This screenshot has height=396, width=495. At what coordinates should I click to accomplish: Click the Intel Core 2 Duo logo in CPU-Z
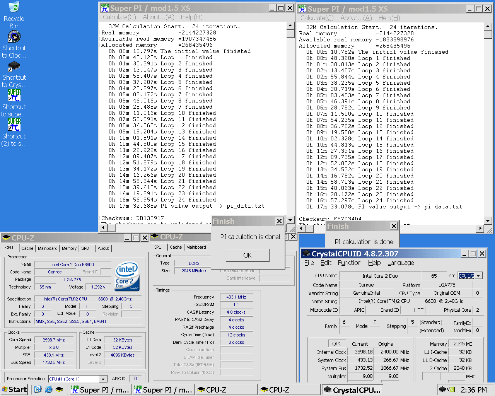[x=127, y=276]
